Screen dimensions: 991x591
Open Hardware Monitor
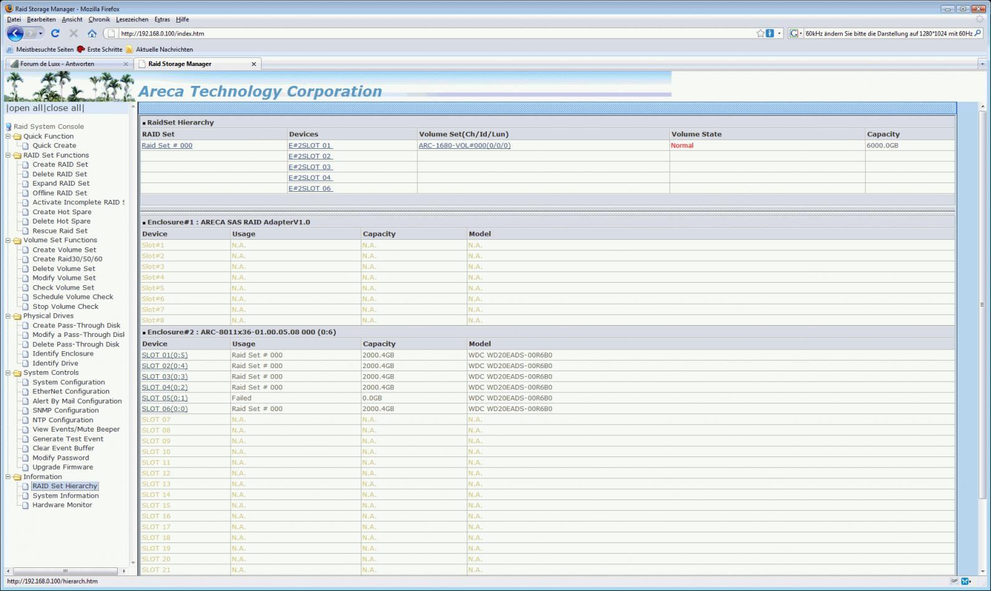tap(62, 505)
